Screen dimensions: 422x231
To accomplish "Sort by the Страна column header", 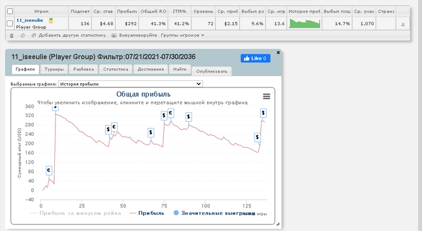I will pos(386,11).
